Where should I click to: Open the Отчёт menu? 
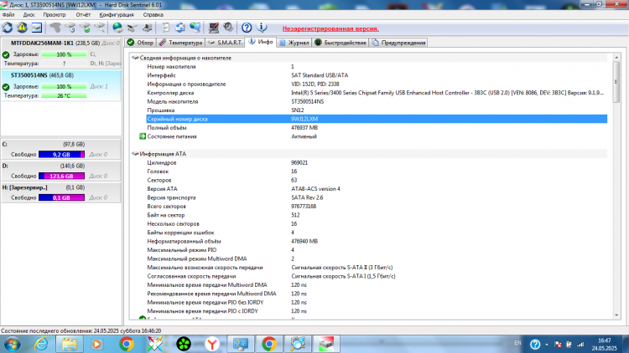[x=83, y=15]
